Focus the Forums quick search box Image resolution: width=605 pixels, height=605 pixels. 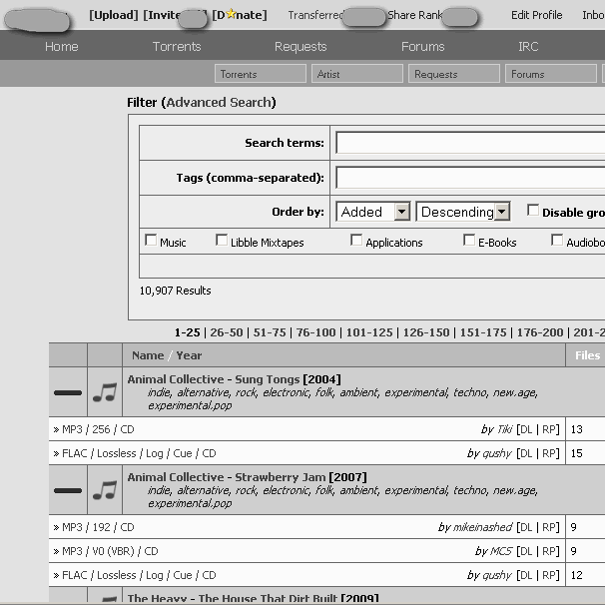pos(551,74)
